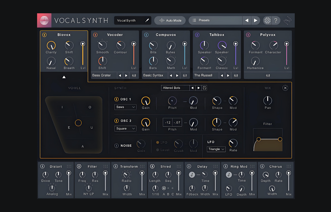This screenshot has width=331, height=212.
Task: Select the noise LFO modulation option
Action: point(157,142)
